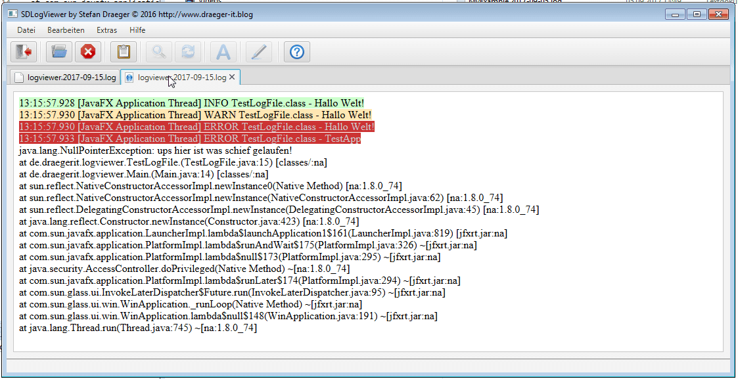Image resolution: width=738 pixels, height=379 pixels.
Task: Click the pencil highlight icon
Action: (258, 51)
